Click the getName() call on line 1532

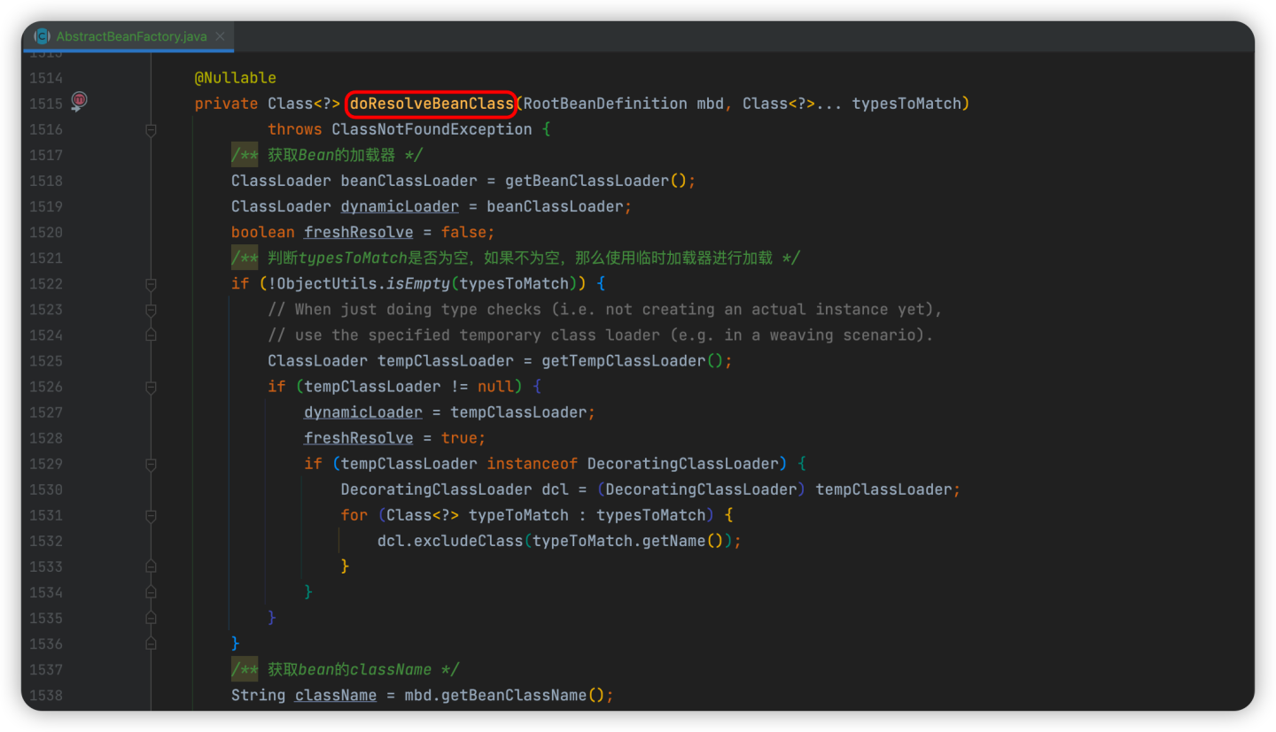point(682,541)
